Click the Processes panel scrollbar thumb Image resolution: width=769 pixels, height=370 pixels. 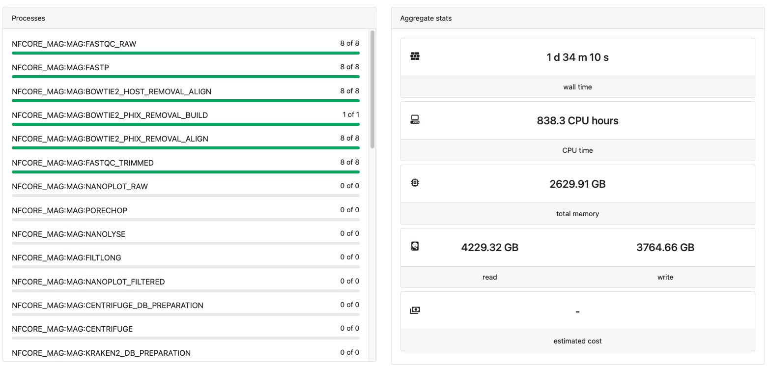372,89
